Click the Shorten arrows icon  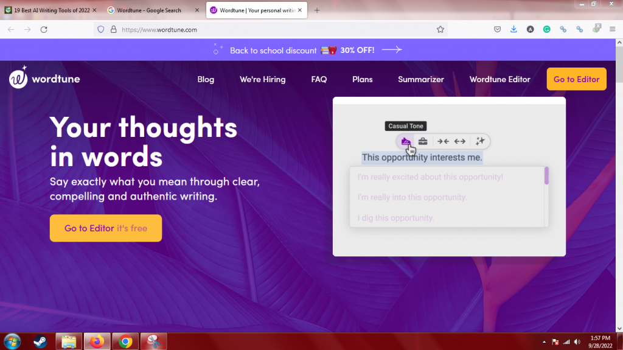click(x=443, y=141)
